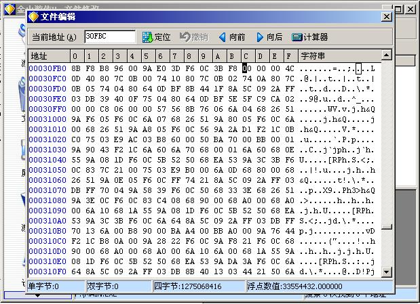Viewport: 420px width, 304px height.
Task: Click the 撤销 undo arrow icon
Action: click(185, 37)
